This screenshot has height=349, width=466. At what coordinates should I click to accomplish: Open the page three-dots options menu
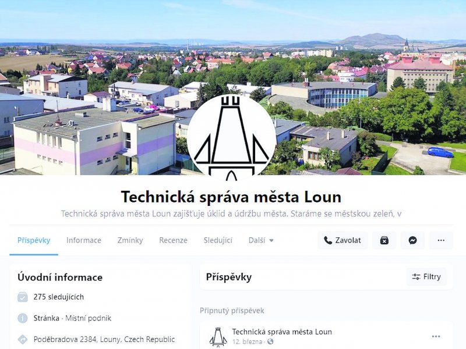441,240
